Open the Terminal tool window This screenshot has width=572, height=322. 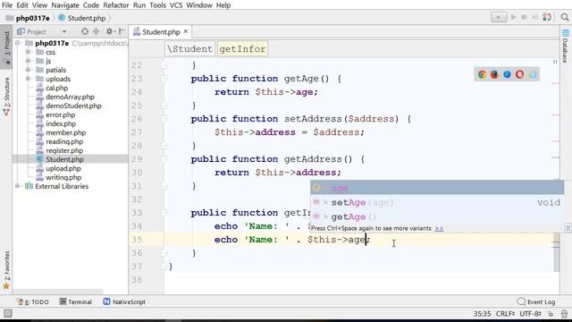tap(75, 302)
